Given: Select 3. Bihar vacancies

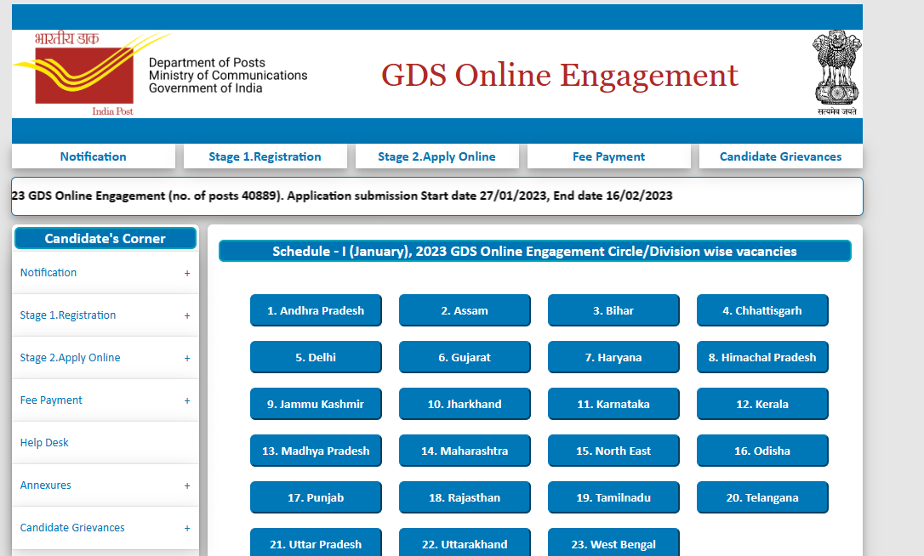Looking at the screenshot, I should 613,310.
